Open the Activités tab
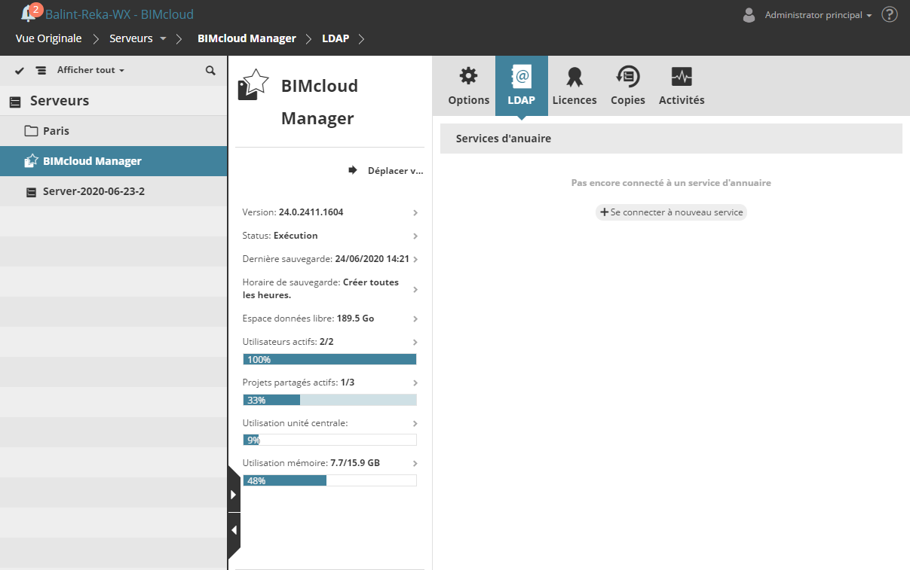This screenshot has height=570, width=910. [x=682, y=86]
